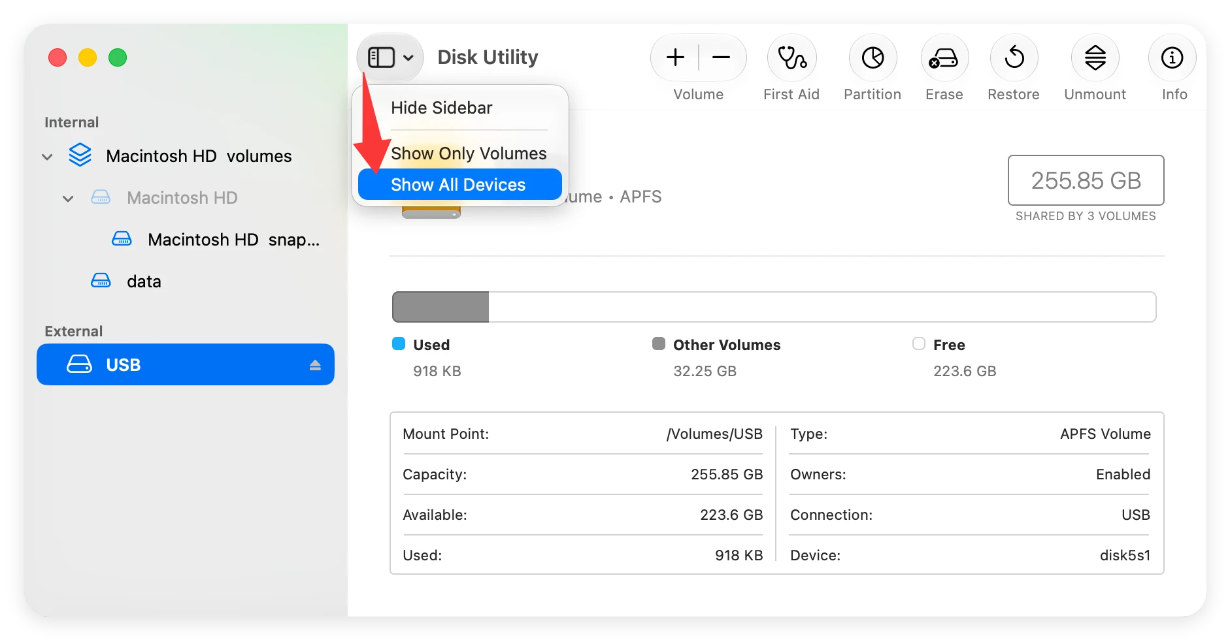This screenshot has height=640, width=1230.
Task: Click the Internal section header
Action: (x=72, y=122)
